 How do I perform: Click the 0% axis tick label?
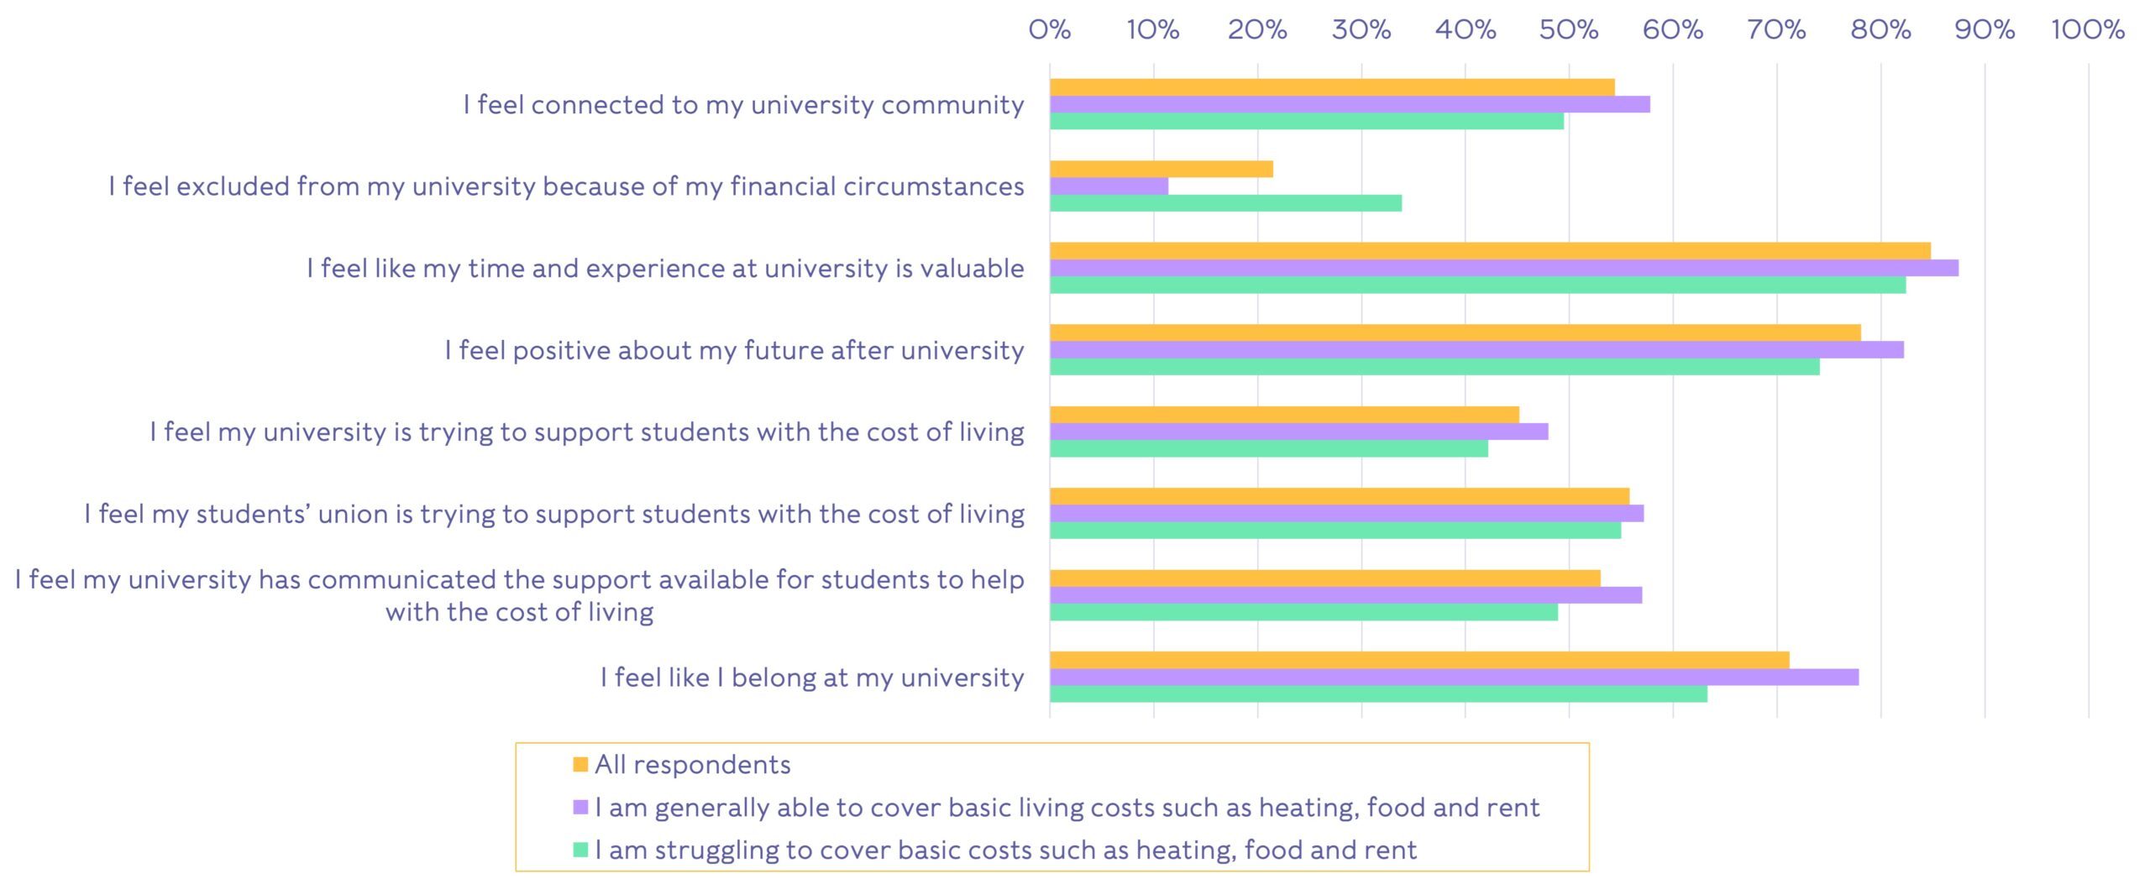pyautogui.click(x=1050, y=30)
